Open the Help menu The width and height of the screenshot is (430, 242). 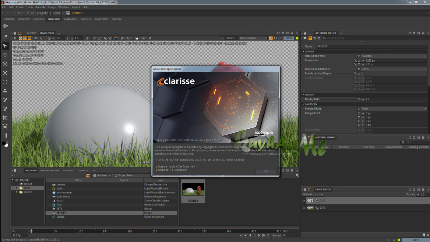coord(85,7)
